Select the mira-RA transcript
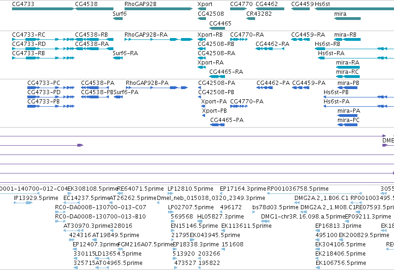394x270 pixels. click(348, 67)
